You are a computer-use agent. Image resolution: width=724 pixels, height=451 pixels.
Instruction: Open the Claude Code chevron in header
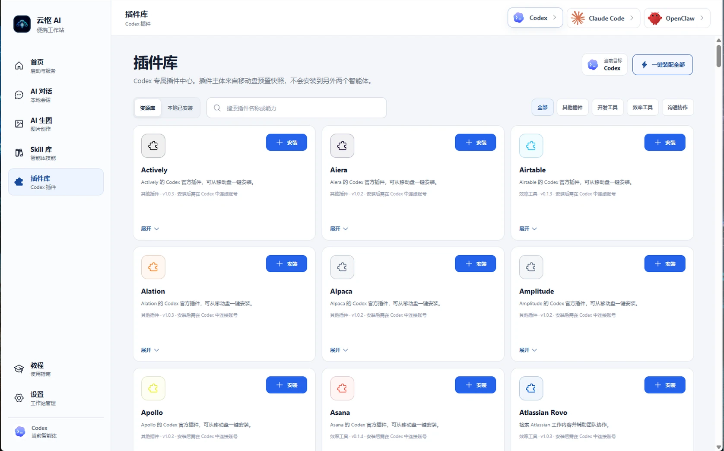(x=632, y=18)
